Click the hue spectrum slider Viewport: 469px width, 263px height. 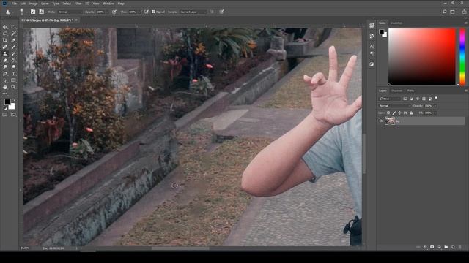click(x=462, y=57)
